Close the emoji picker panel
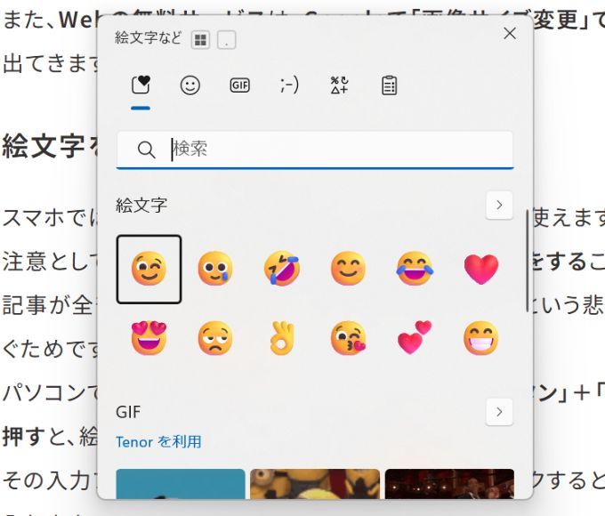 point(510,34)
